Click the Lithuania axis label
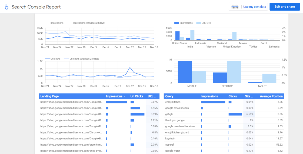Screen dimensions: 303x154 pos(274,47)
